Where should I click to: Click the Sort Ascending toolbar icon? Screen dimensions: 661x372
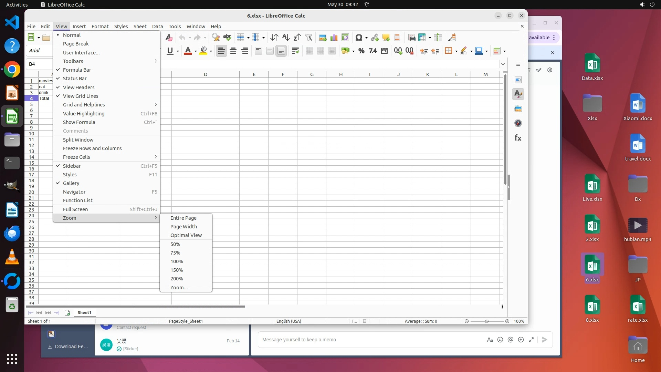click(286, 38)
